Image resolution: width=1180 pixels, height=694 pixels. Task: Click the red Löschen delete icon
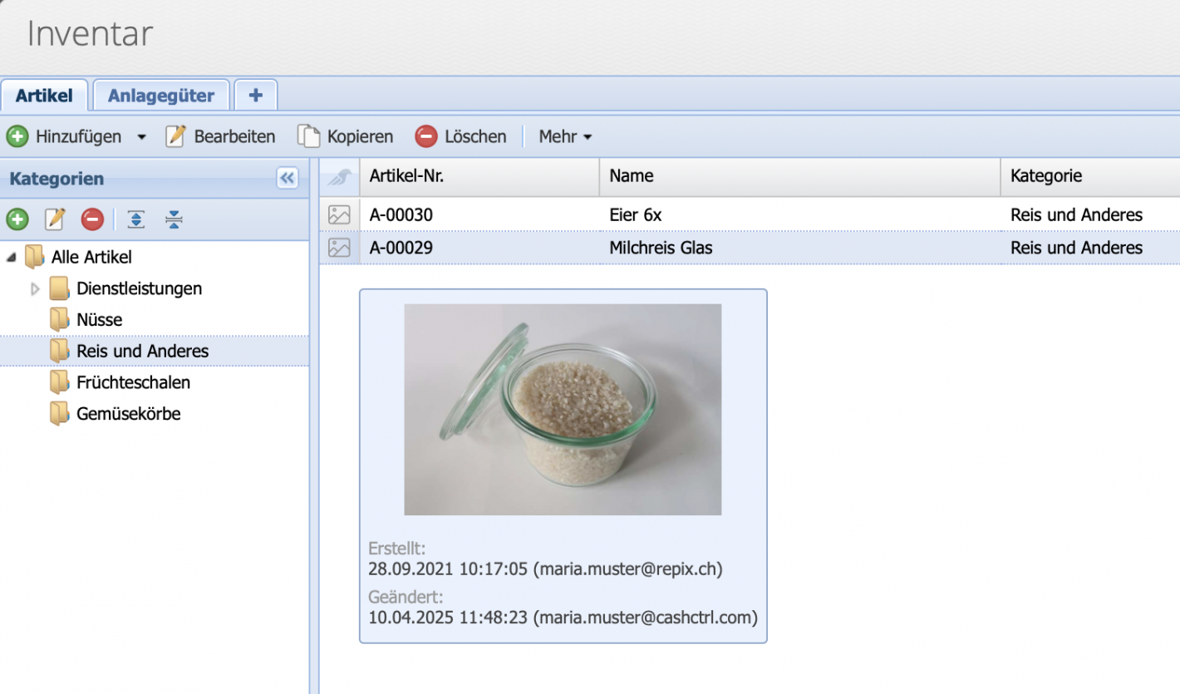(427, 136)
